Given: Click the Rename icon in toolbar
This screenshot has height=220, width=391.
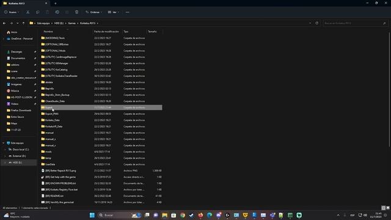Looking at the screenshot, I should pyautogui.click(x=57, y=12).
